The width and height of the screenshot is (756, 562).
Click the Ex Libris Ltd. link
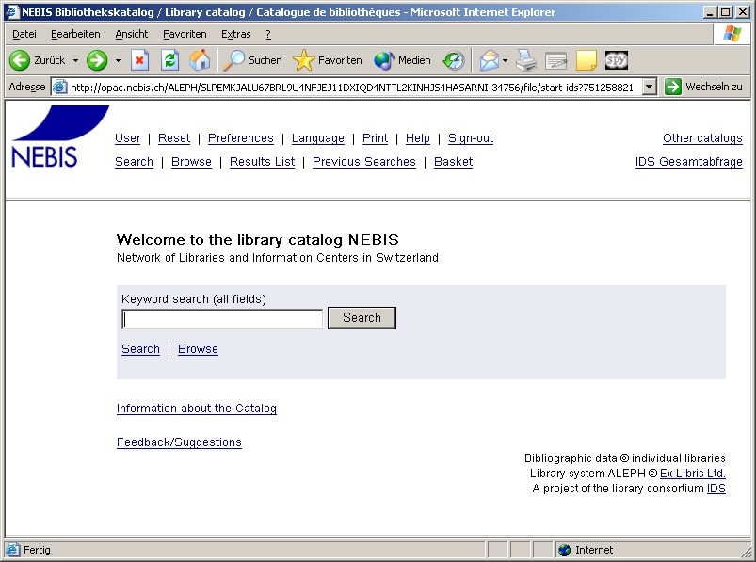(692, 474)
